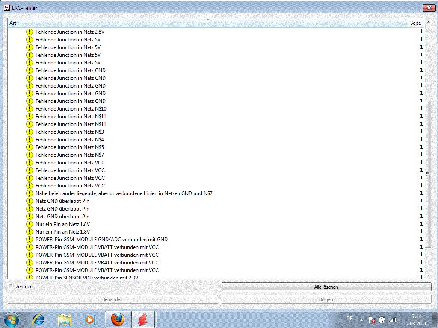438x328 pixels.
Task: Close the ERC-Fehler window
Action: 429,8
